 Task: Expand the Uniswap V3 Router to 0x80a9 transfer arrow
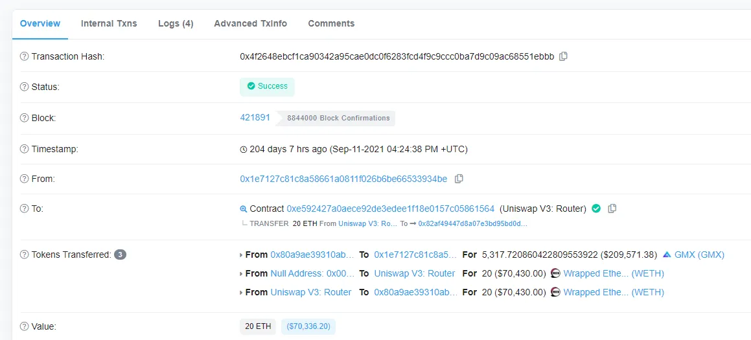(x=241, y=292)
